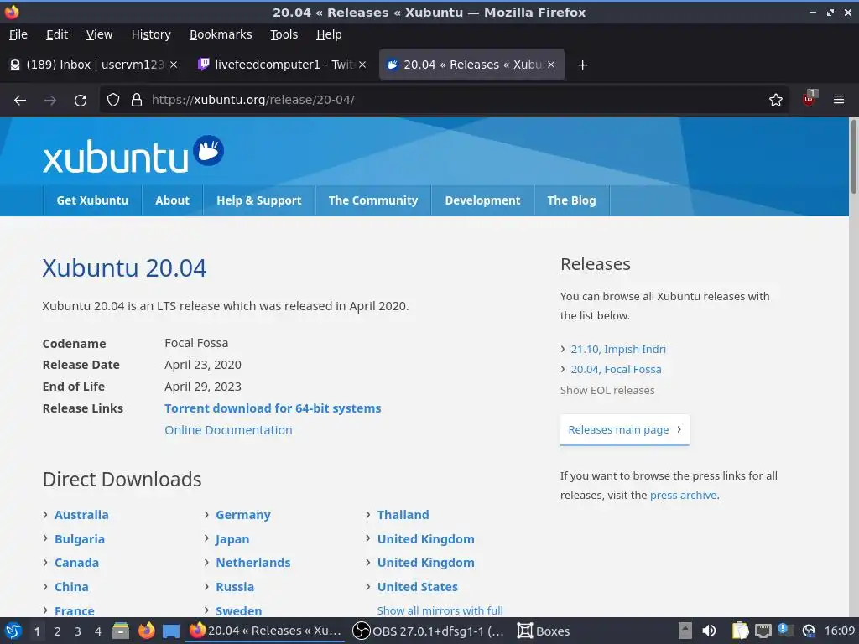Choose the China download mirror

[71, 587]
